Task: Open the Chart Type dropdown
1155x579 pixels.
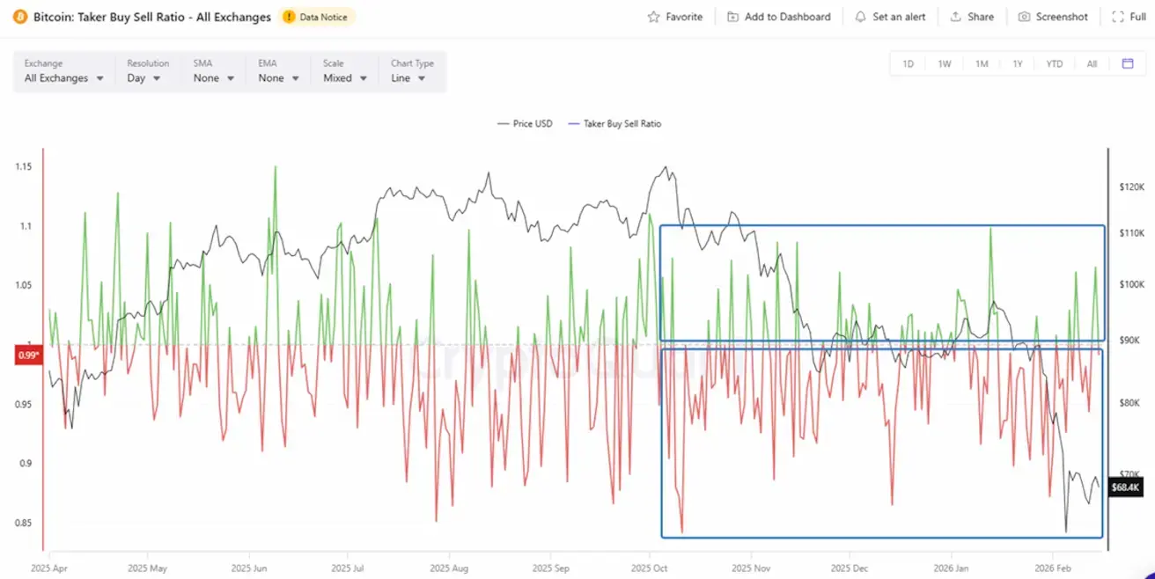Action: (408, 77)
